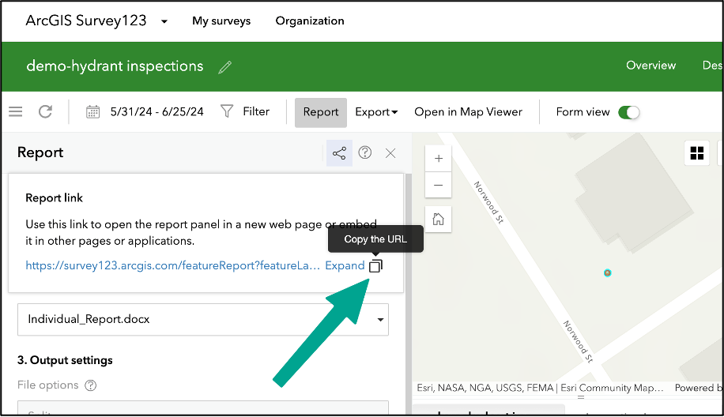Click the refresh data icon
The image size is (724, 417).
click(45, 112)
